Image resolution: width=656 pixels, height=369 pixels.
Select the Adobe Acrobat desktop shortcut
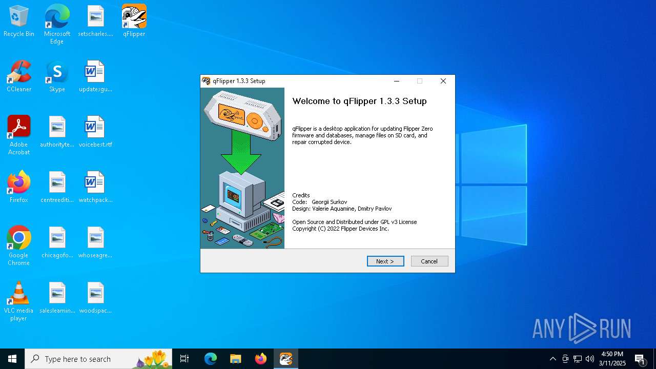tap(19, 135)
